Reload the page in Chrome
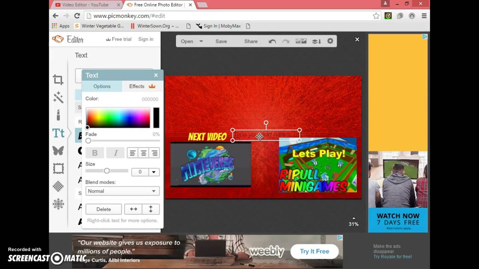Viewport: 479px width, 269px height. pyautogui.click(x=77, y=16)
